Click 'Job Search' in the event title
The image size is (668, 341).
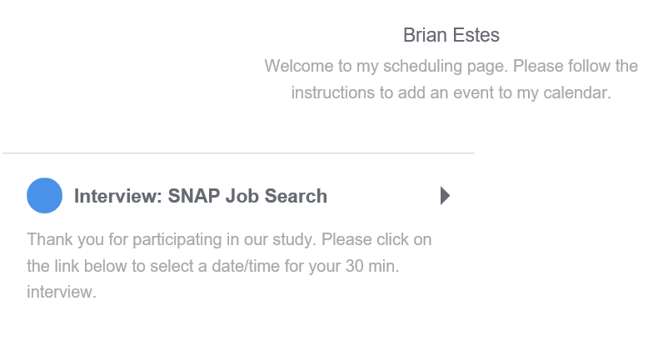[x=277, y=197]
